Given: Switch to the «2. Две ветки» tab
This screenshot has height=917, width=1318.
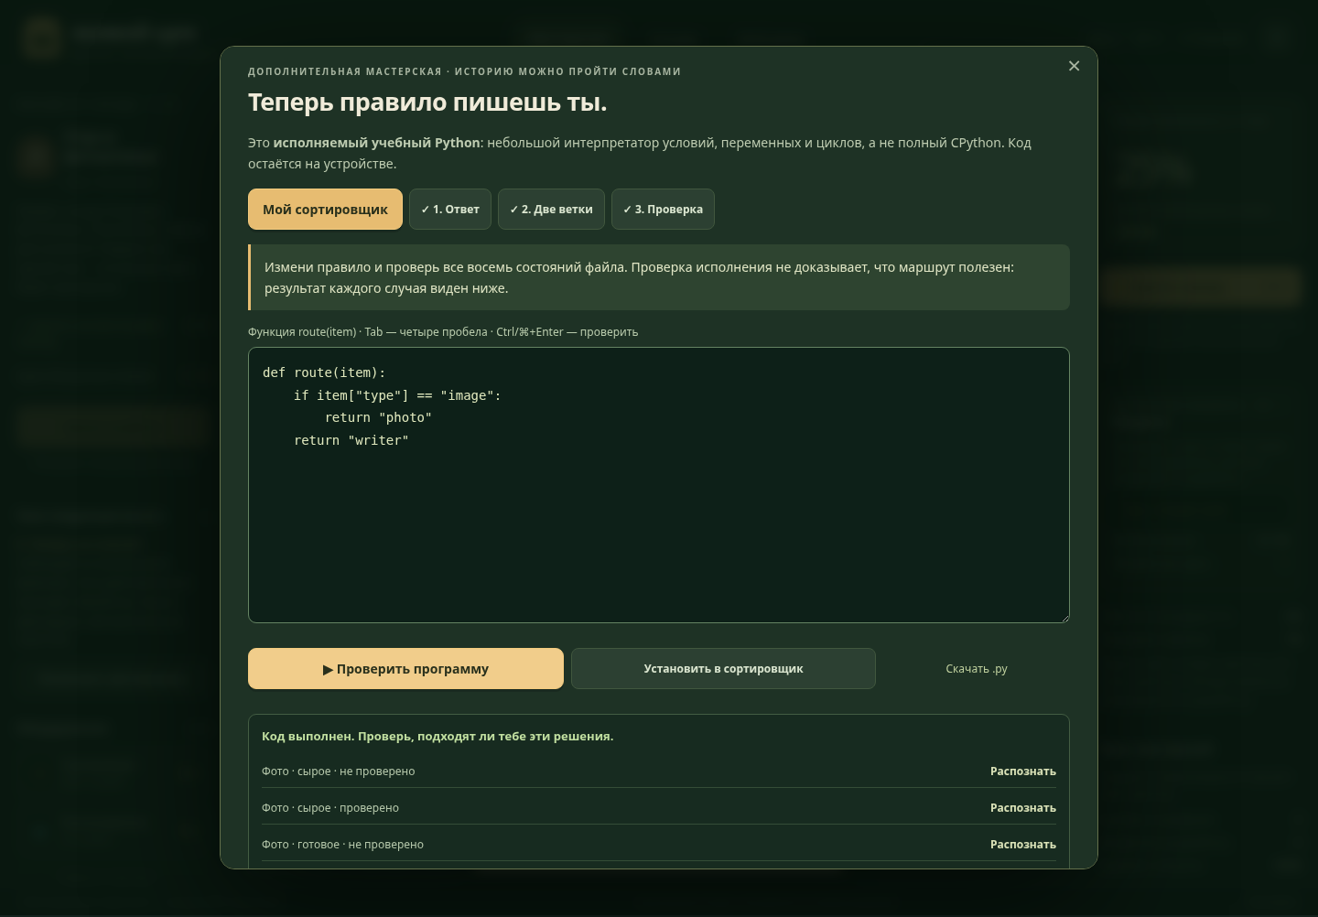Looking at the screenshot, I should tap(551, 210).
